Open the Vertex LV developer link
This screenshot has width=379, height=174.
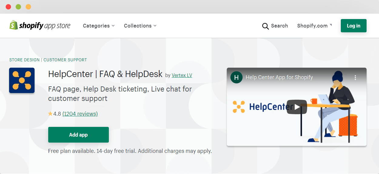click(182, 75)
